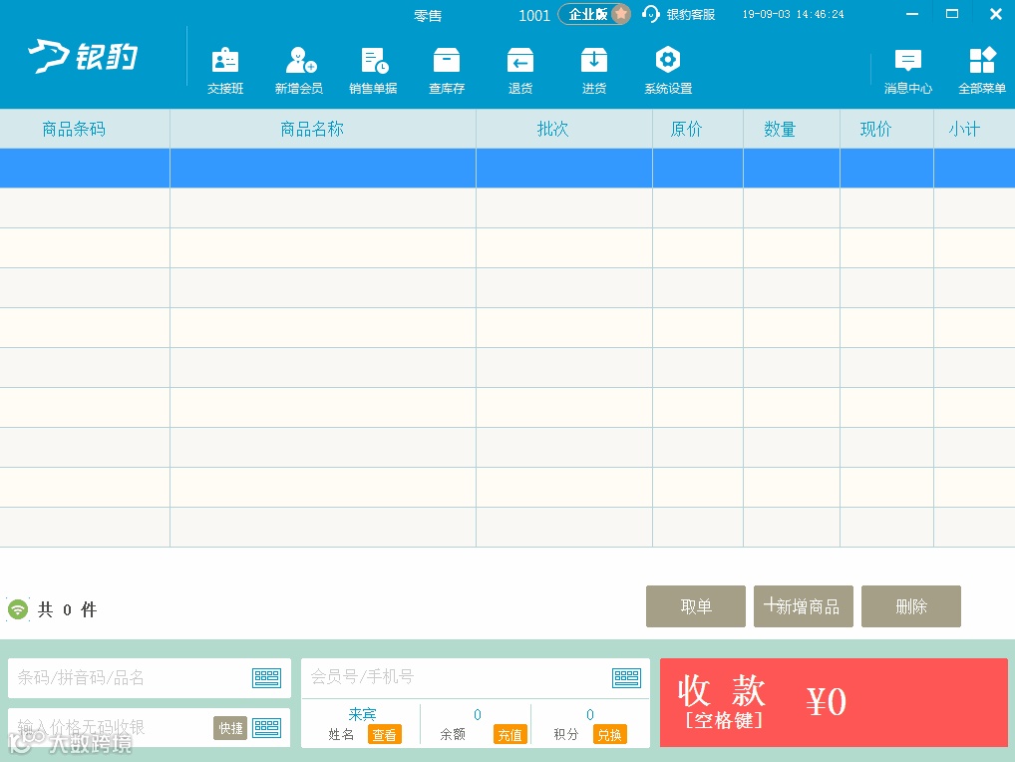1015x762 pixels.
Task: Click the 退货 return goods icon
Action: click(x=520, y=71)
